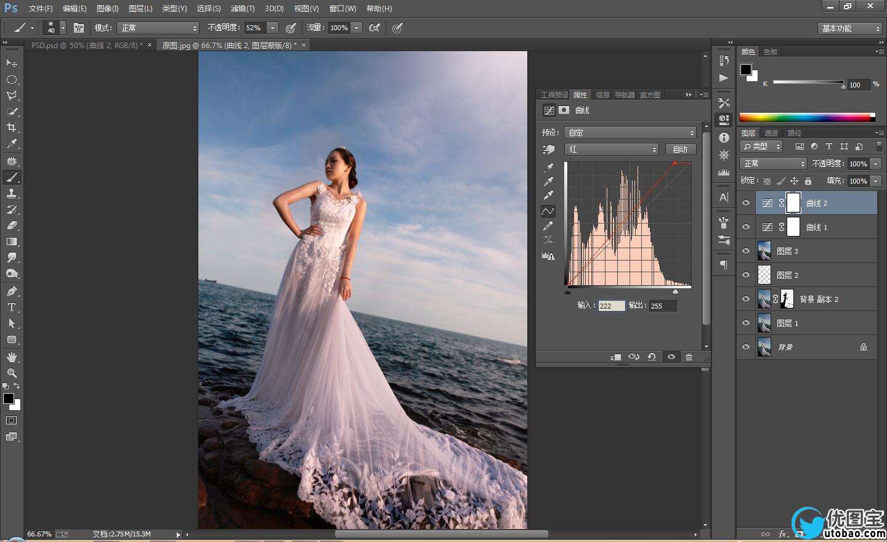Image resolution: width=887 pixels, height=542 pixels.
Task: Open the 图像(I) menu
Action: tap(108, 9)
